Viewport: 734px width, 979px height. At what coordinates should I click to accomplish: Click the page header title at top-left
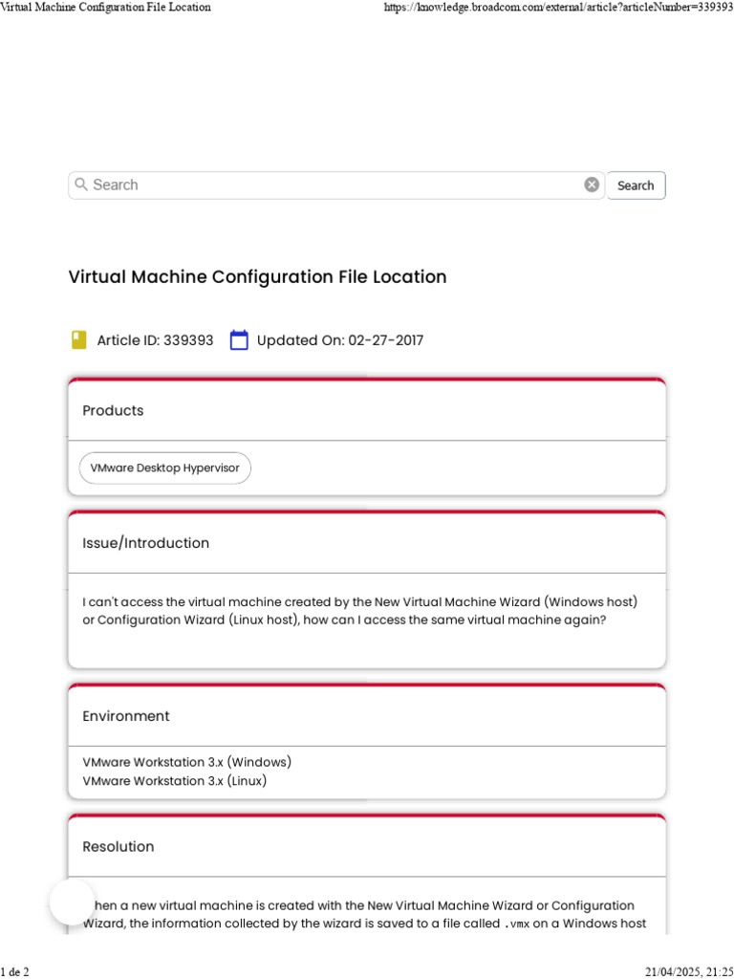coord(105,8)
